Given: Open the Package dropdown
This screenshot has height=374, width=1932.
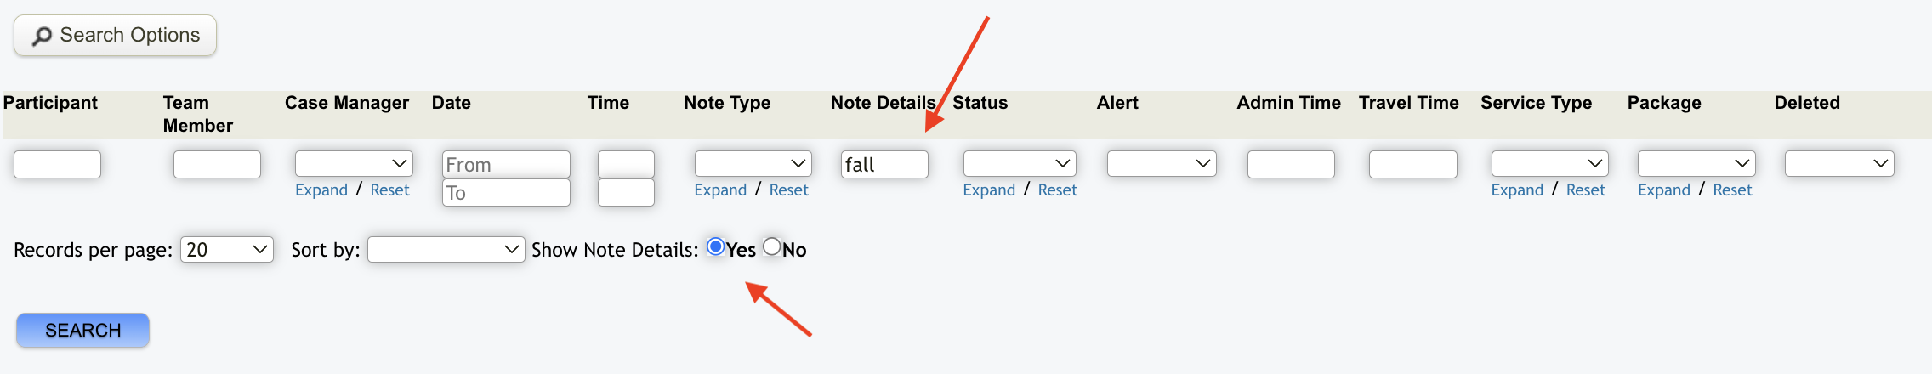Looking at the screenshot, I should click(1696, 163).
